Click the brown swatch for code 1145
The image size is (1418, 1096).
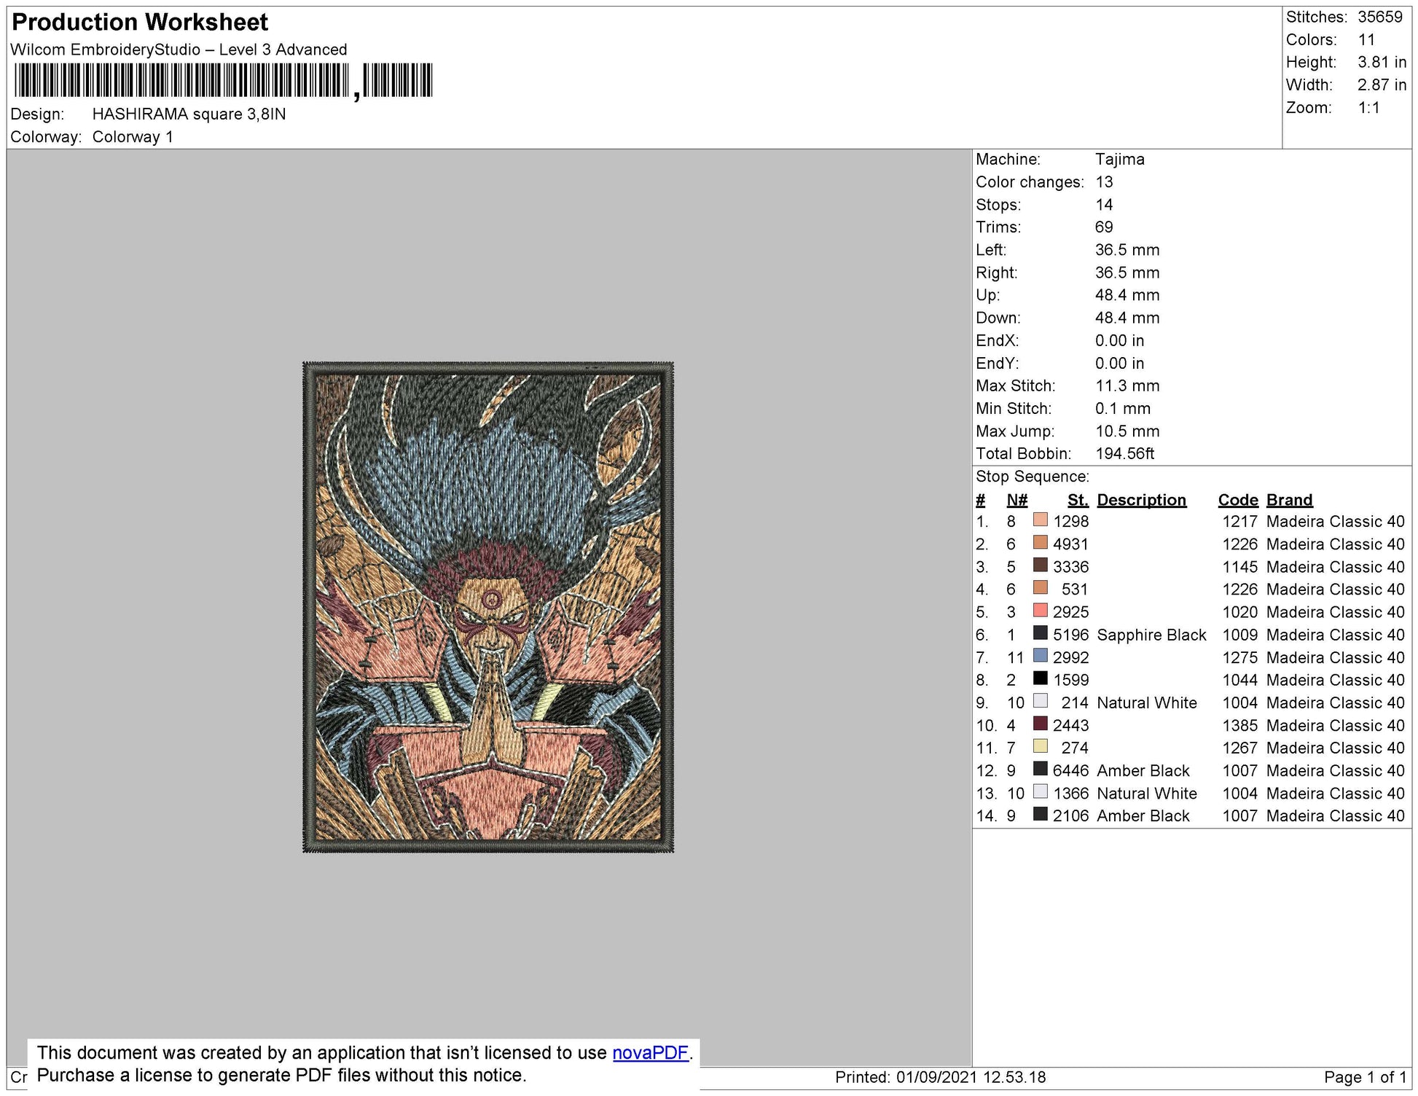click(x=1040, y=565)
